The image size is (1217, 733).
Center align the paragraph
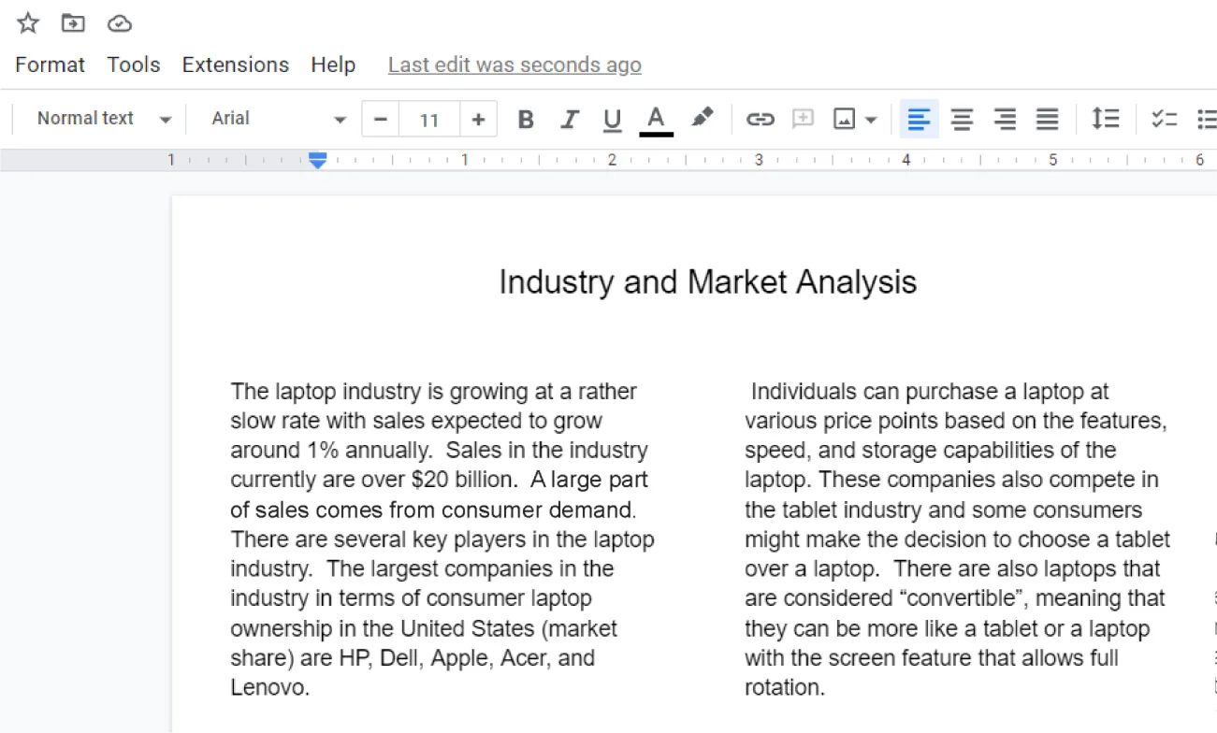[x=962, y=119]
